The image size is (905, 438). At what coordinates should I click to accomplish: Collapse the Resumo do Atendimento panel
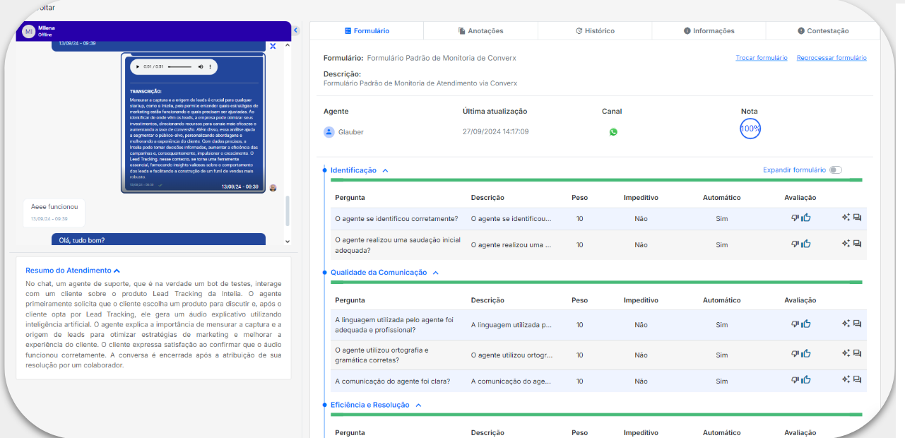117,271
